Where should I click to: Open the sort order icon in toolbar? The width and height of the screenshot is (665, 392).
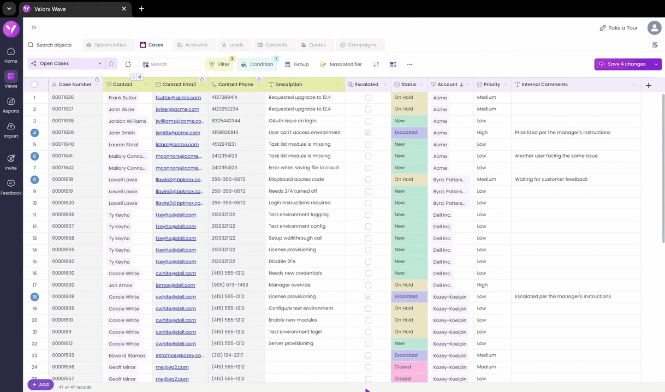point(376,64)
